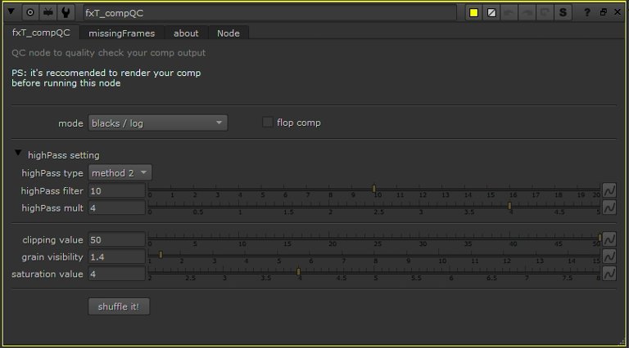Open animation menu for saturation value
Image resolution: width=629 pixels, height=348 pixels.
click(x=609, y=274)
